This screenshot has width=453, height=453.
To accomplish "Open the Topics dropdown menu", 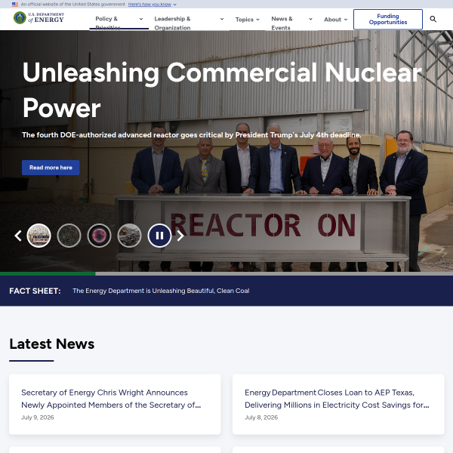I will (x=248, y=20).
